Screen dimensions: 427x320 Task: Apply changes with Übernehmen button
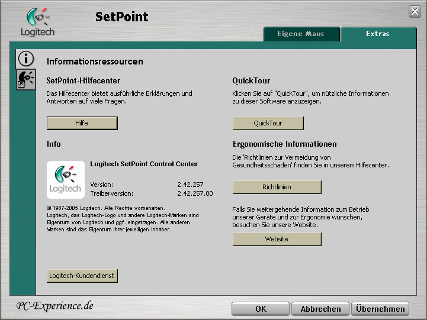380,309
